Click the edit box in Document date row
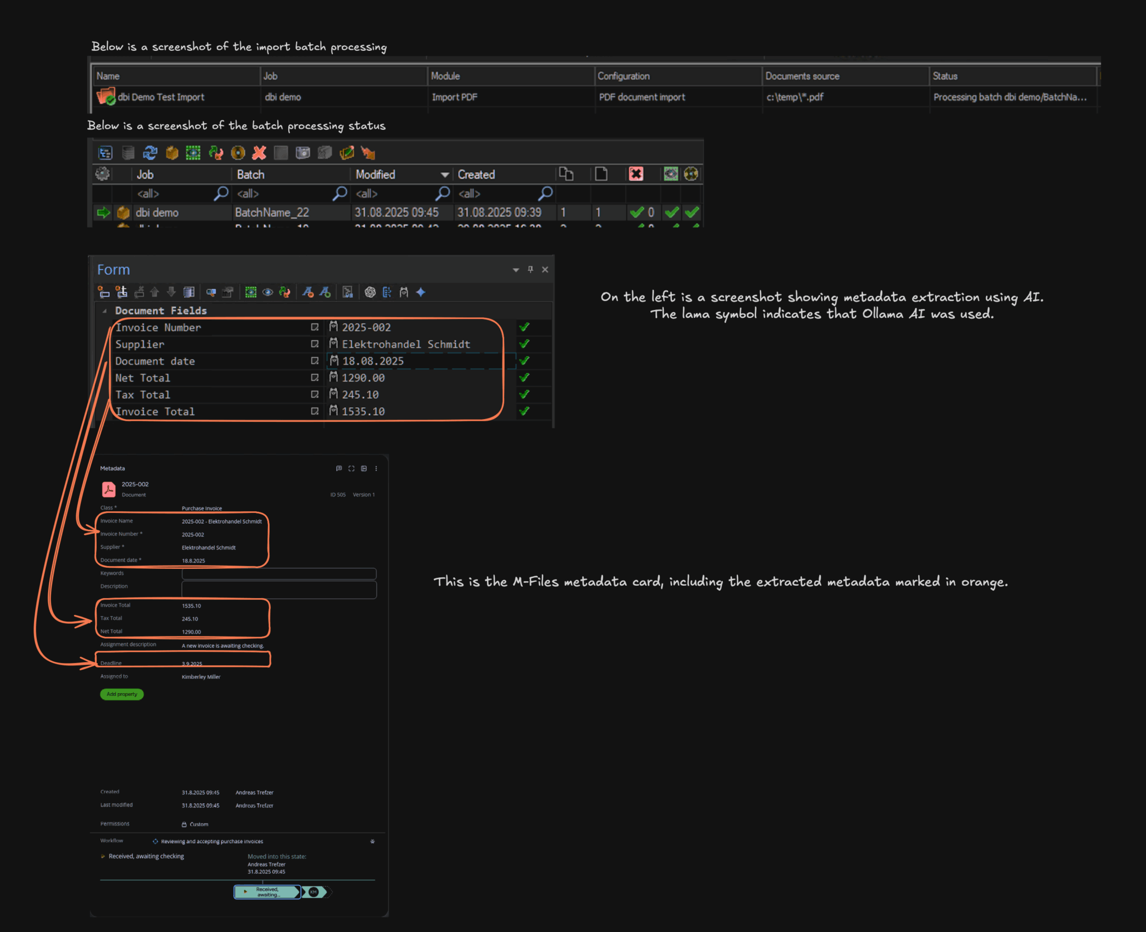This screenshot has height=932, width=1146. (x=314, y=361)
